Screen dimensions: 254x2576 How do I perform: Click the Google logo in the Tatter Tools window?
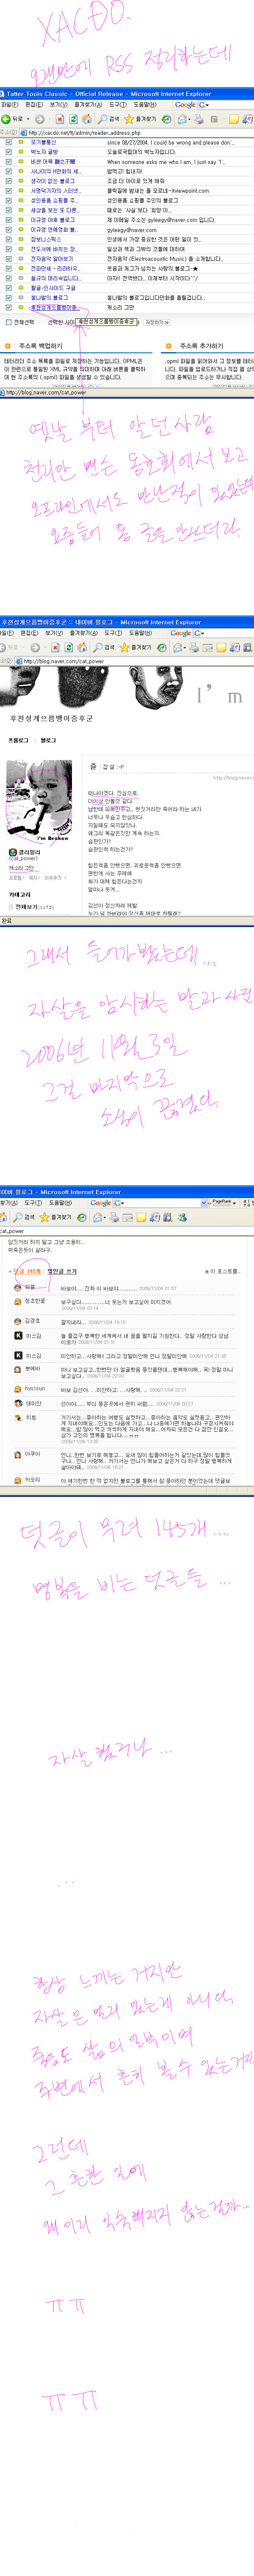click(x=185, y=104)
